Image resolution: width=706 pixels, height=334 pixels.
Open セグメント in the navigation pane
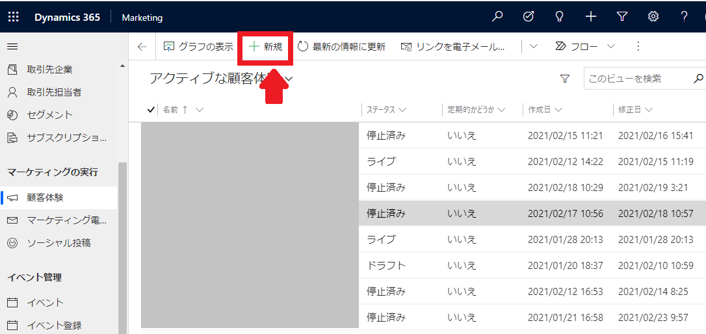point(49,115)
